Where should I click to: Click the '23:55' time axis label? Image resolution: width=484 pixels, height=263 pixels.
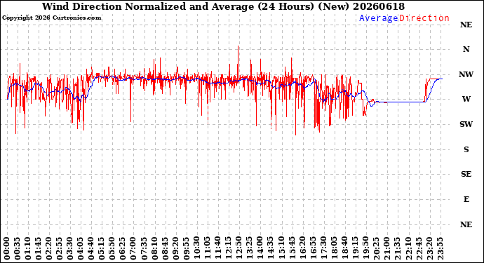[x=440, y=249]
